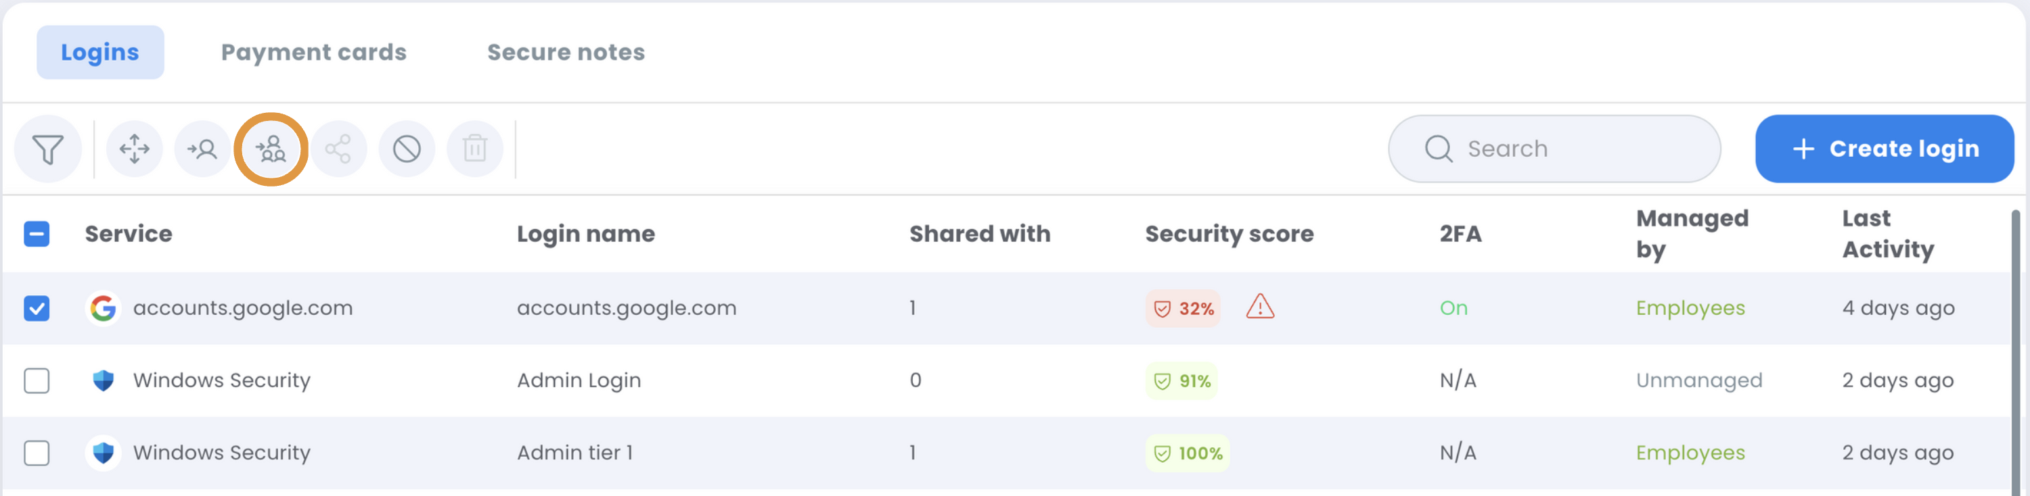Screen dimensions: 2030x496
Task: Click the red warning triangle icon
Action: [x=1260, y=306]
